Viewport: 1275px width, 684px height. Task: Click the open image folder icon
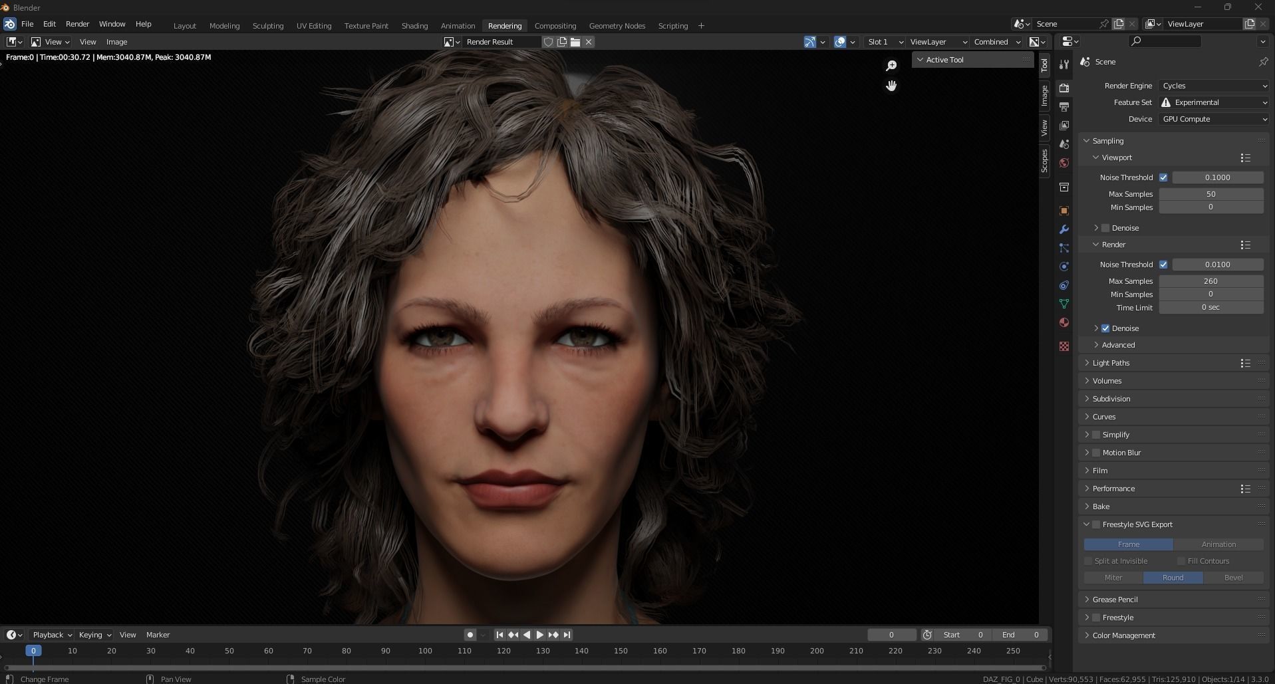click(x=575, y=42)
